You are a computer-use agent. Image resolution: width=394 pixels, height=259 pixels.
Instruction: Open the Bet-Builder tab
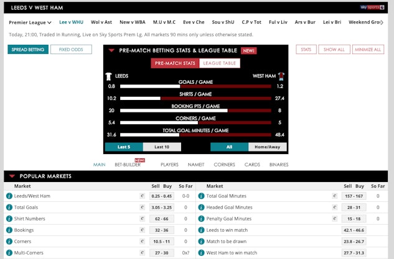coord(128,165)
